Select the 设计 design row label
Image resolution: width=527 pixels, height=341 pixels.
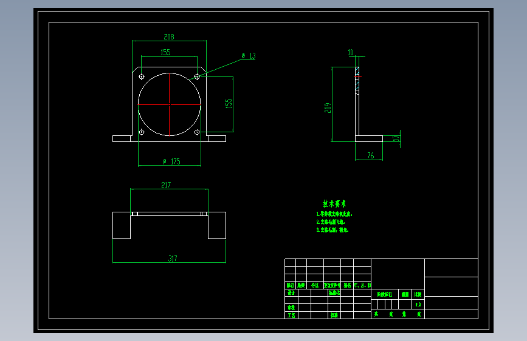(x=291, y=293)
